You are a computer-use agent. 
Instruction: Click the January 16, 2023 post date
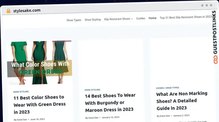(111, 117)
